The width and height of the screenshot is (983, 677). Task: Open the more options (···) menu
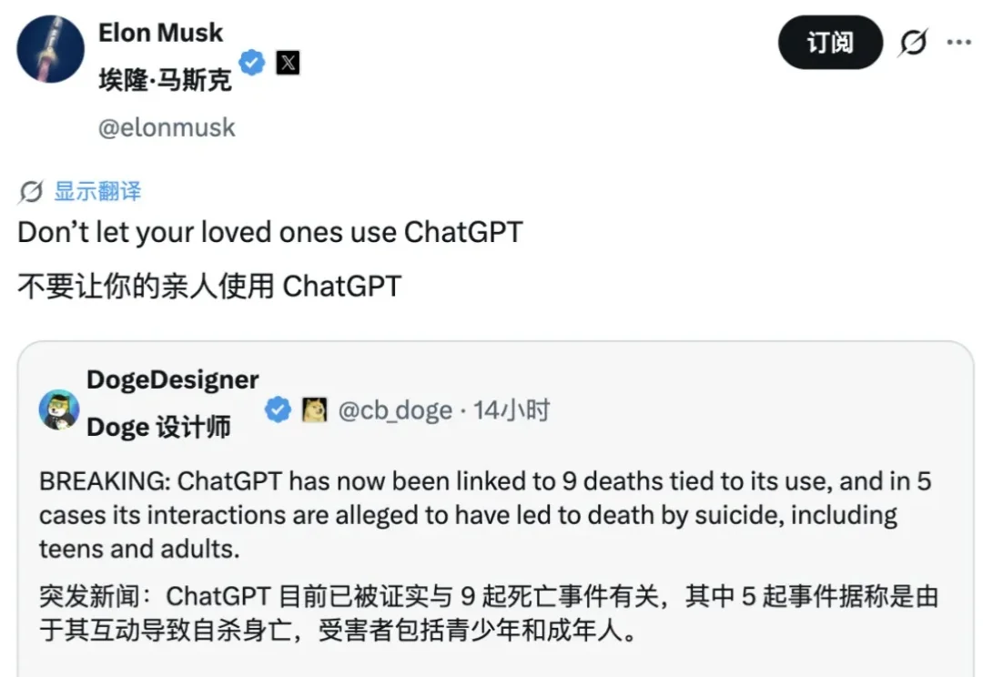coord(959,42)
